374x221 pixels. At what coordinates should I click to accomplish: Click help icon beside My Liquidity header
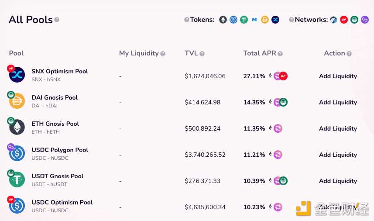coord(163,54)
